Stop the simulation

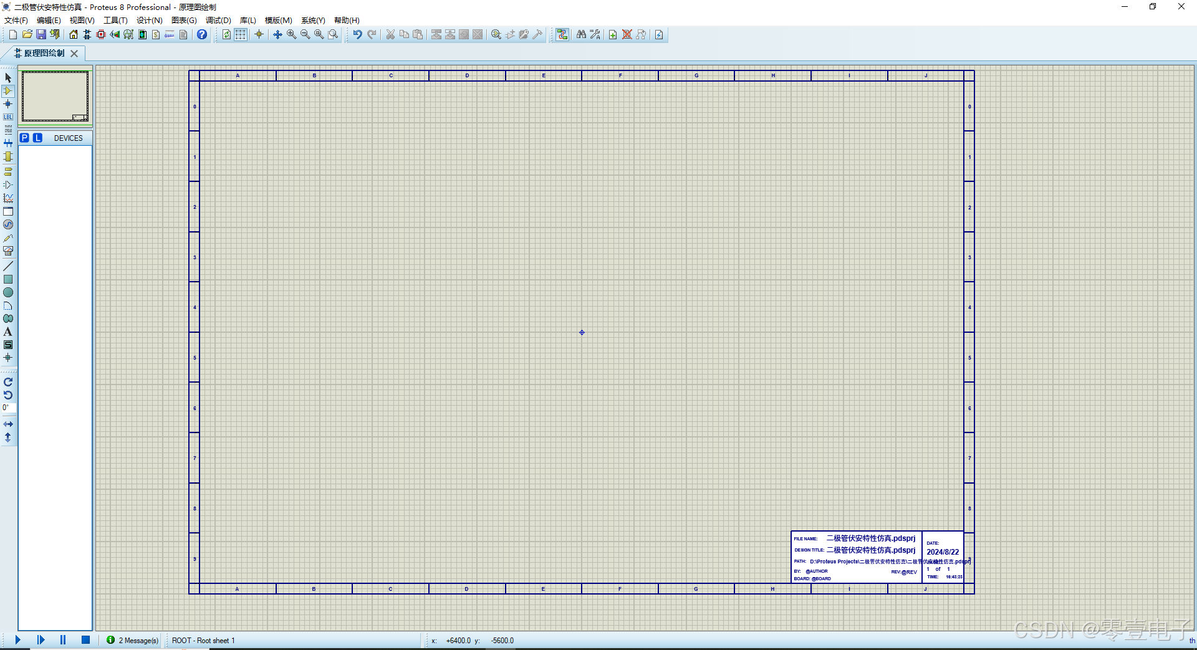point(86,640)
